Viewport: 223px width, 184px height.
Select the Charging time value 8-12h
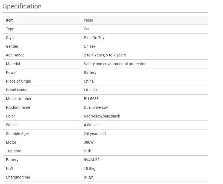click(89, 177)
